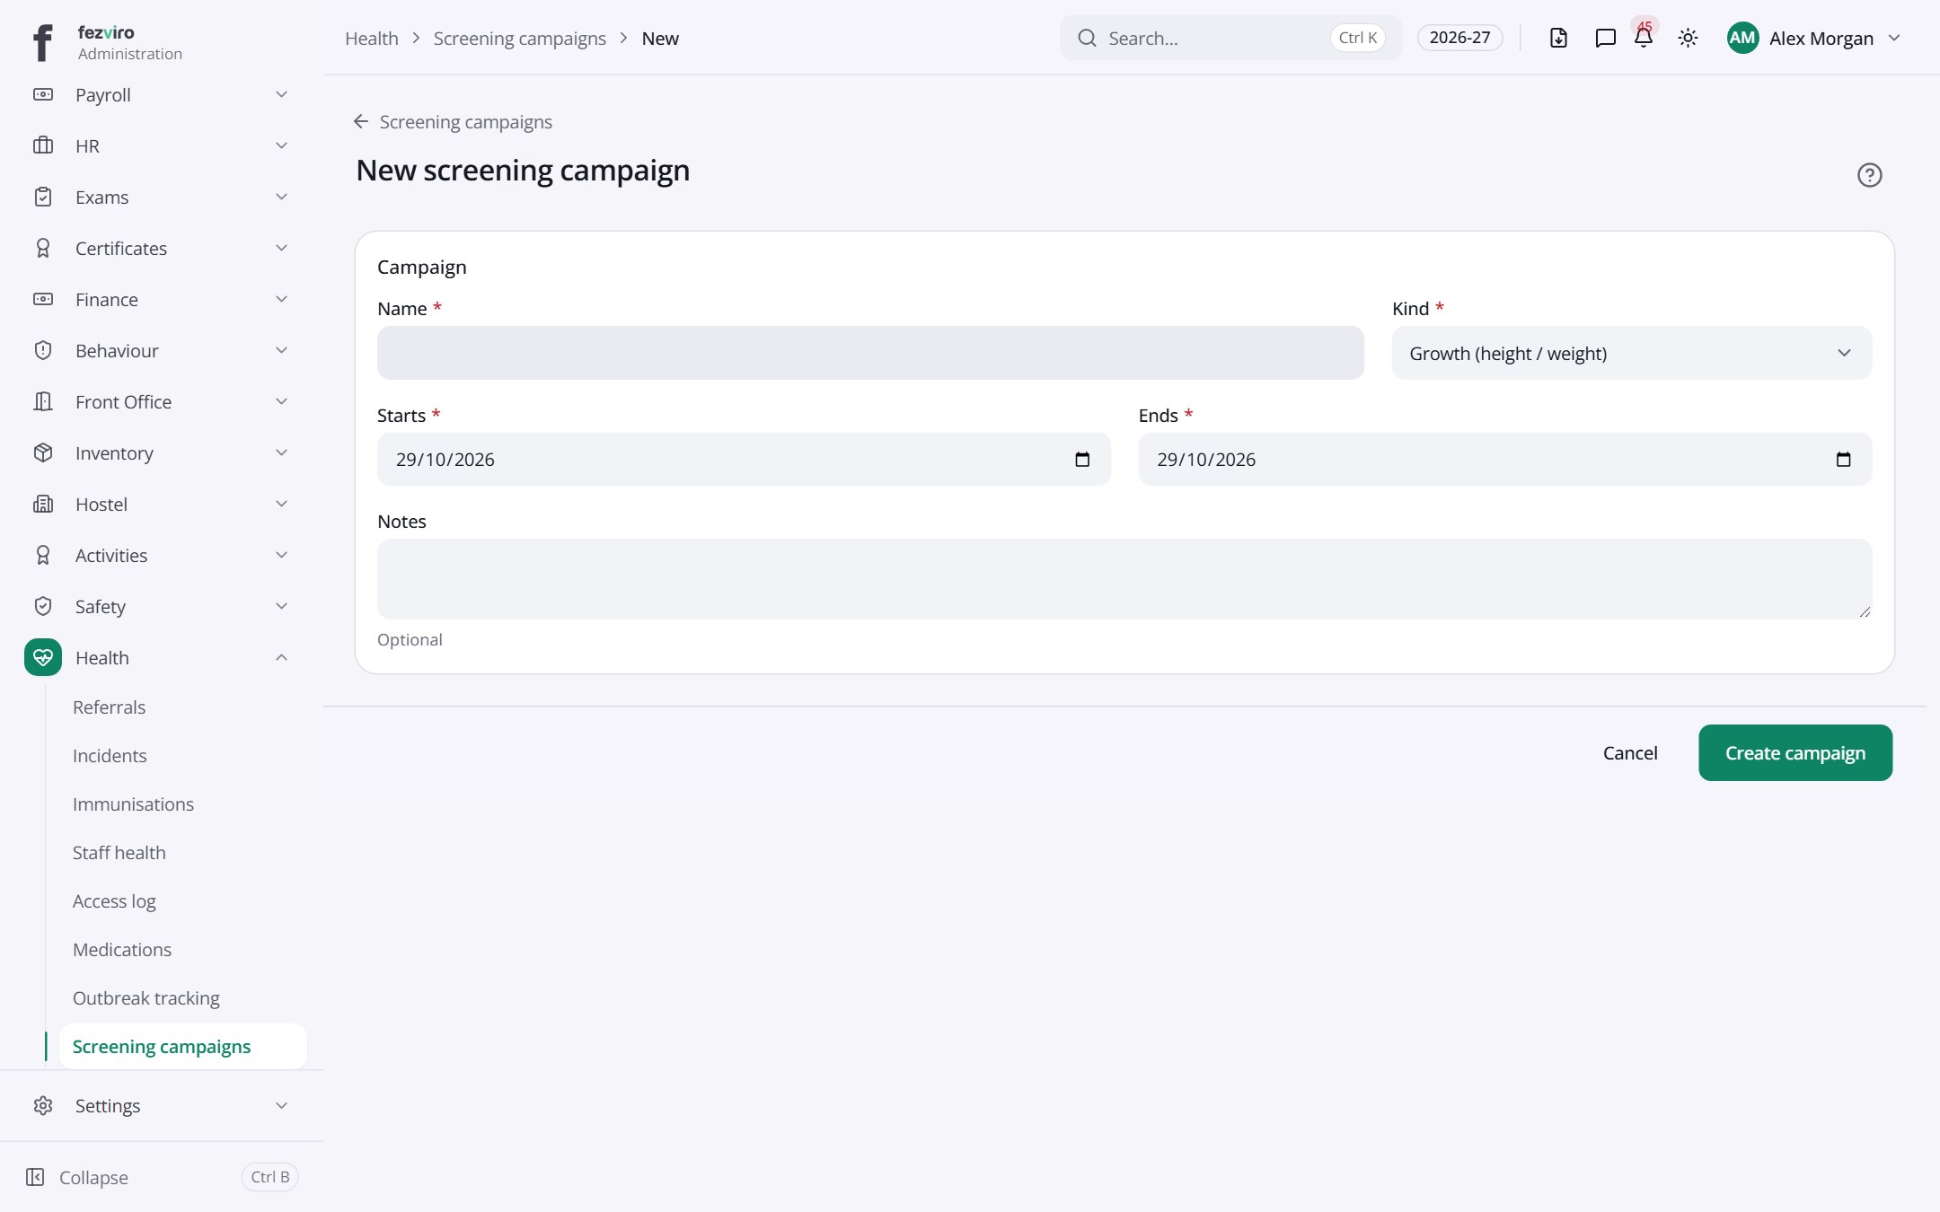Click the Behaviour shield icon
The width and height of the screenshot is (1940, 1212).
pyautogui.click(x=43, y=350)
